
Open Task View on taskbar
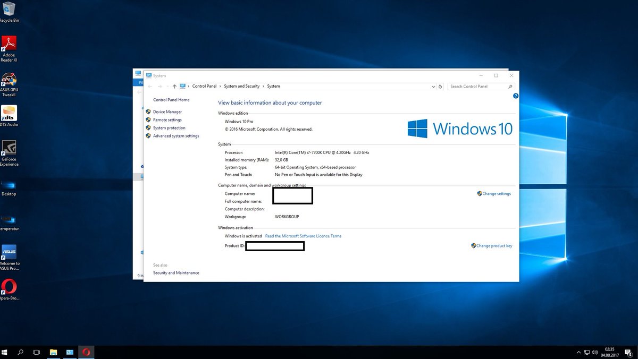(37, 352)
